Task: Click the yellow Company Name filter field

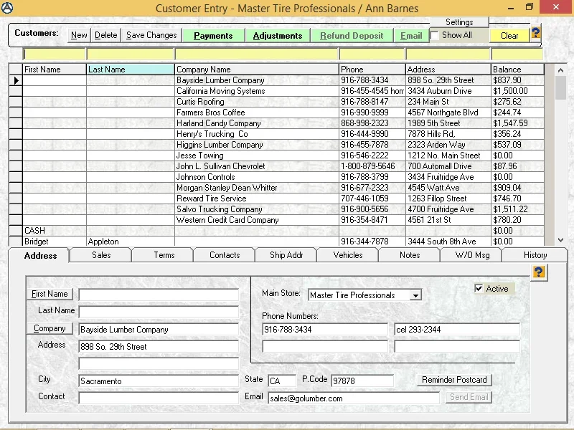Action: (256, 54)
